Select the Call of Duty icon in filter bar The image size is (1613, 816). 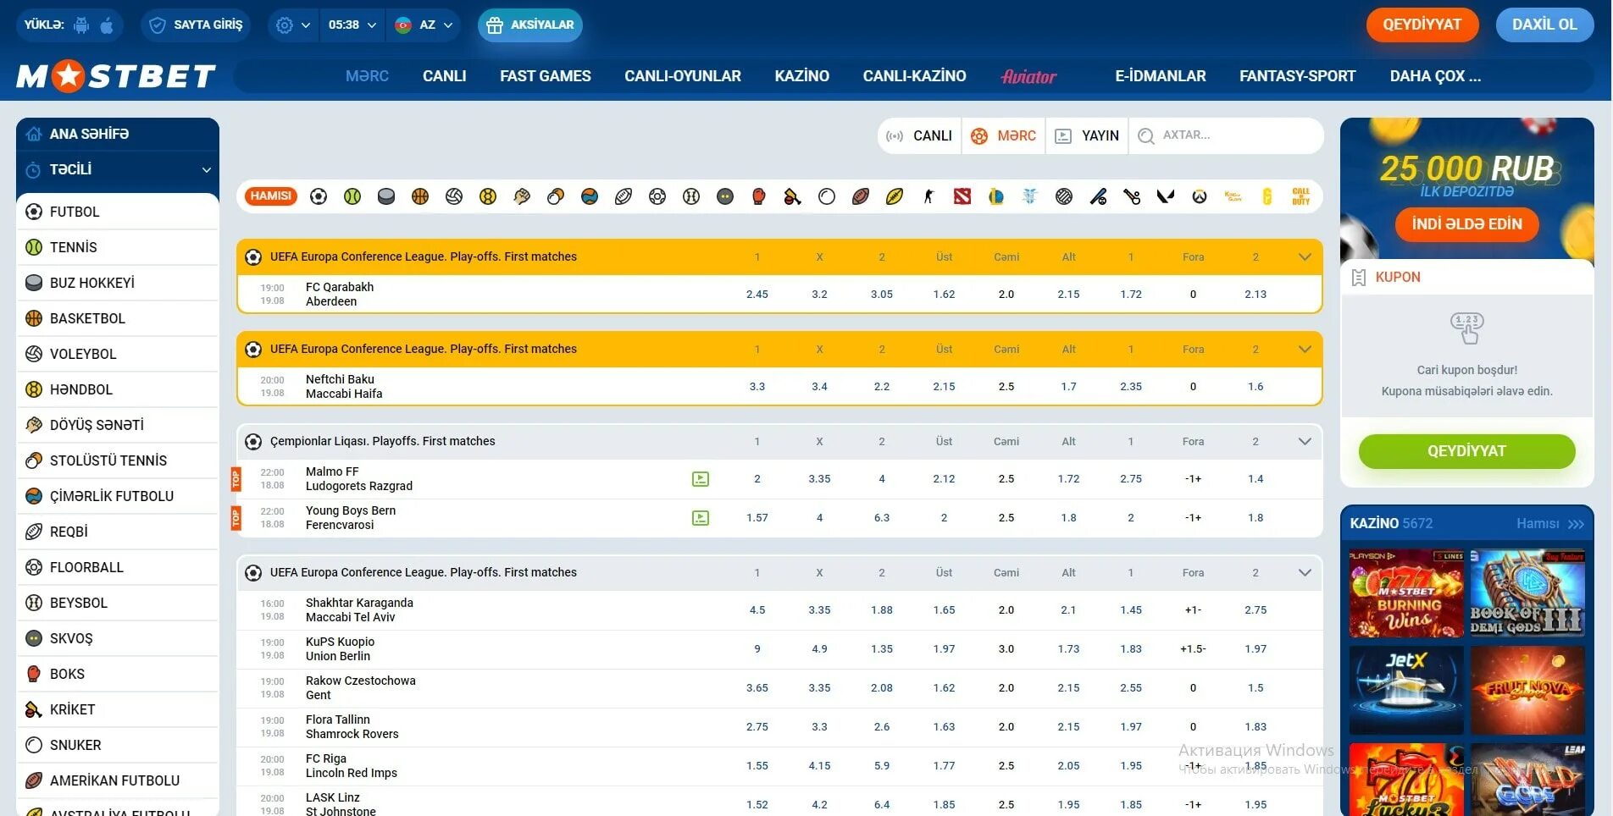coord(1301,196)
